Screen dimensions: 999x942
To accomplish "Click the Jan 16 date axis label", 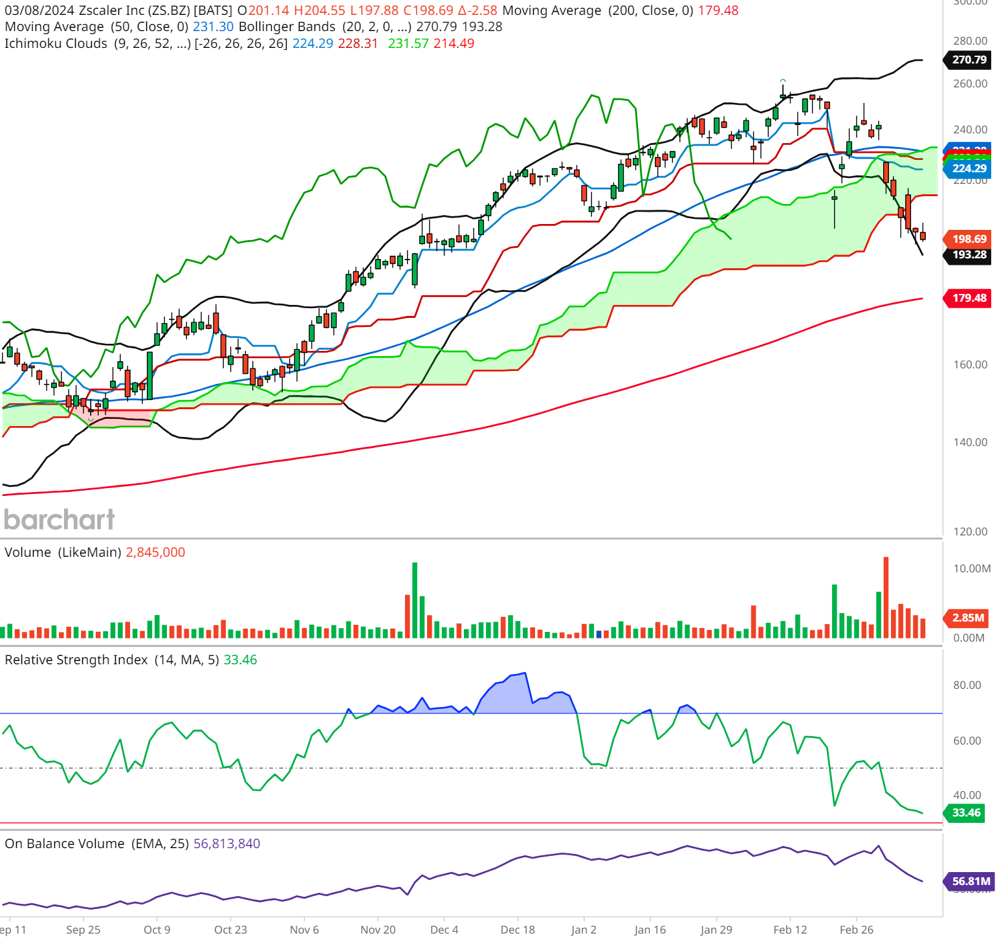I will 650,930.
